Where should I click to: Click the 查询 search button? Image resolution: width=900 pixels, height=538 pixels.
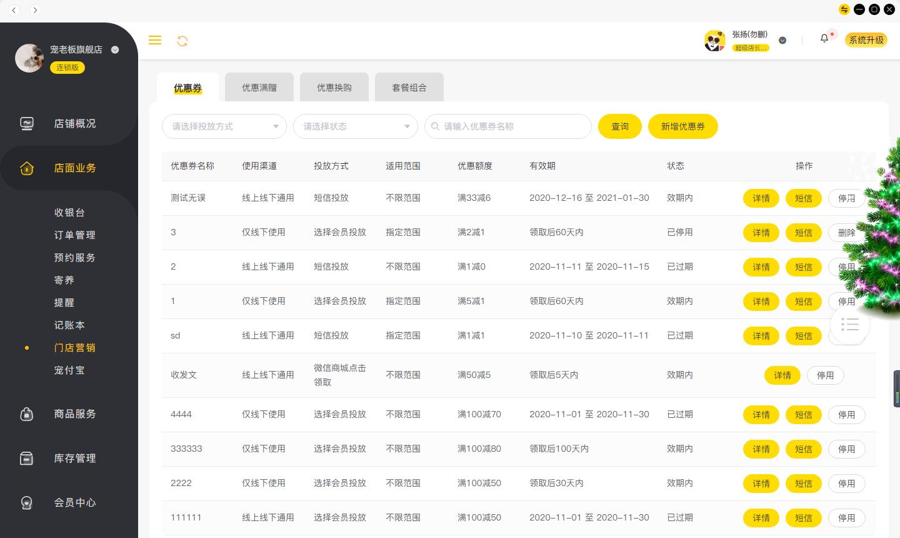(619, 126)
